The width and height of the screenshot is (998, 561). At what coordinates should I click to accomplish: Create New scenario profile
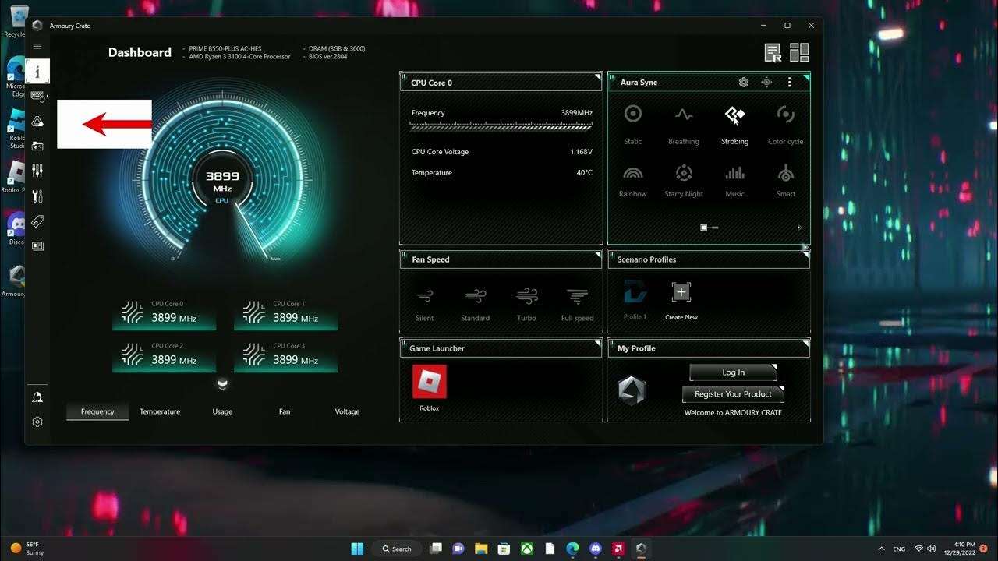click(681, 302)
